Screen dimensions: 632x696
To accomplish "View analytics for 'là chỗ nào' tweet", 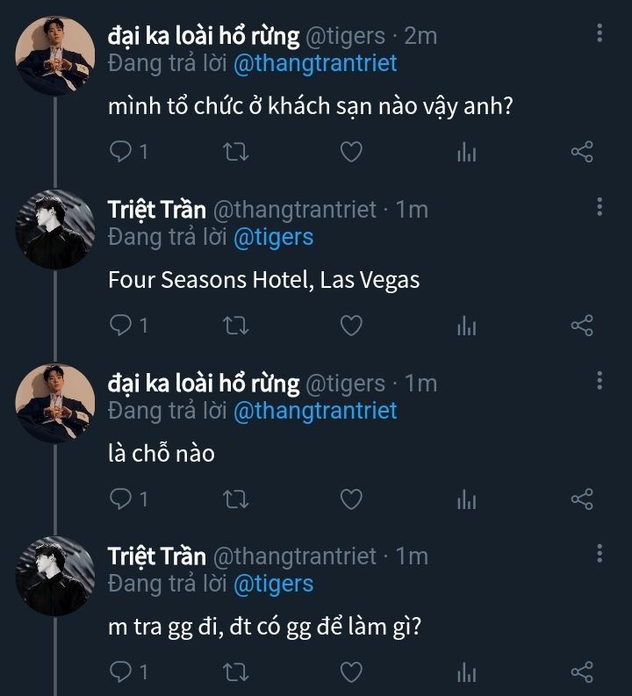I will coord(466,499).
